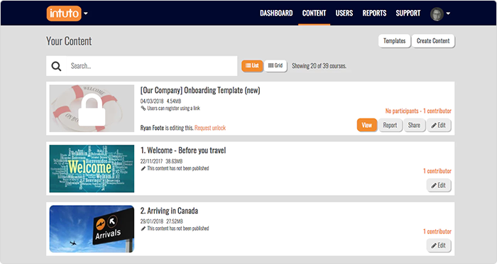Viewport: 497px width, 264px height.
Task: Click the search magnifier icon
Action: pyautogui.click(x=56, y=66)
